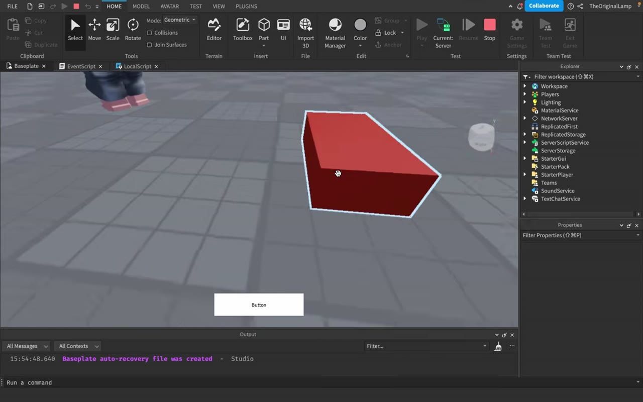The image size is (643, 402).
Task: Open the Mode Geometric dropdown
Action: [180, 20]
